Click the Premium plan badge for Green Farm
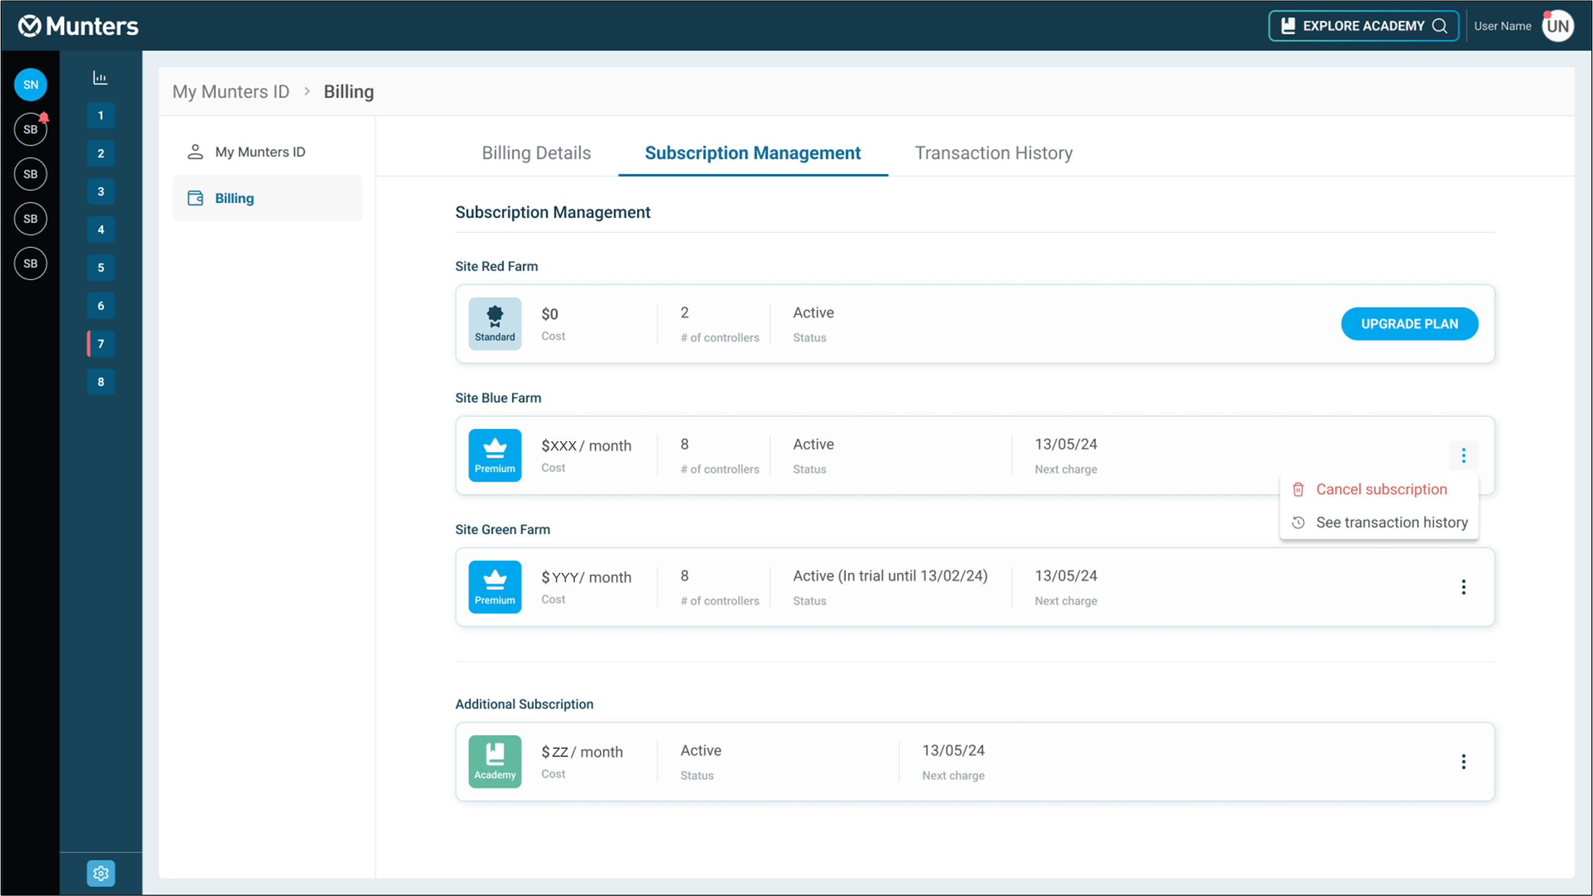 tap(495, 587)
